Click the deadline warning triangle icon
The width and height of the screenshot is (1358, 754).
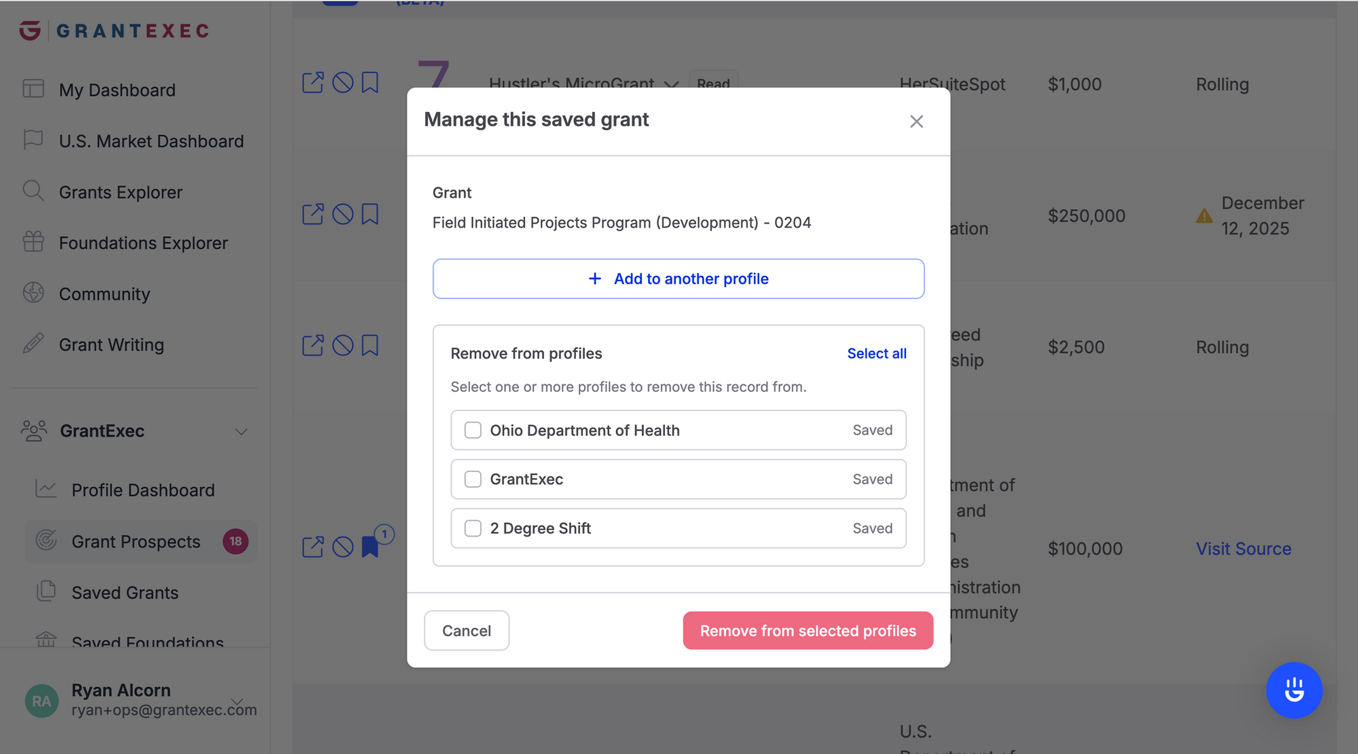click(1205, 216)
